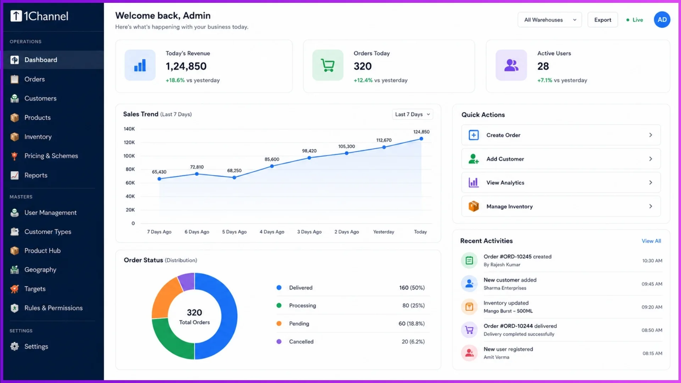The image size is (681, 383).
Task: Click the Create Order quick action
Action: click(x=561, y=135)
